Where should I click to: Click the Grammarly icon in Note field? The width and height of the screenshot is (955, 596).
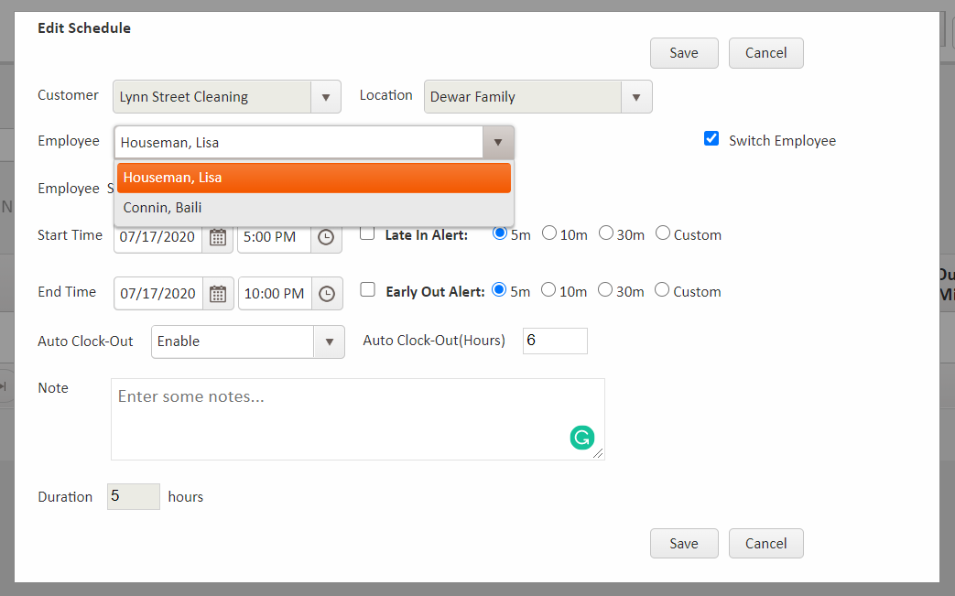(581, 438)
